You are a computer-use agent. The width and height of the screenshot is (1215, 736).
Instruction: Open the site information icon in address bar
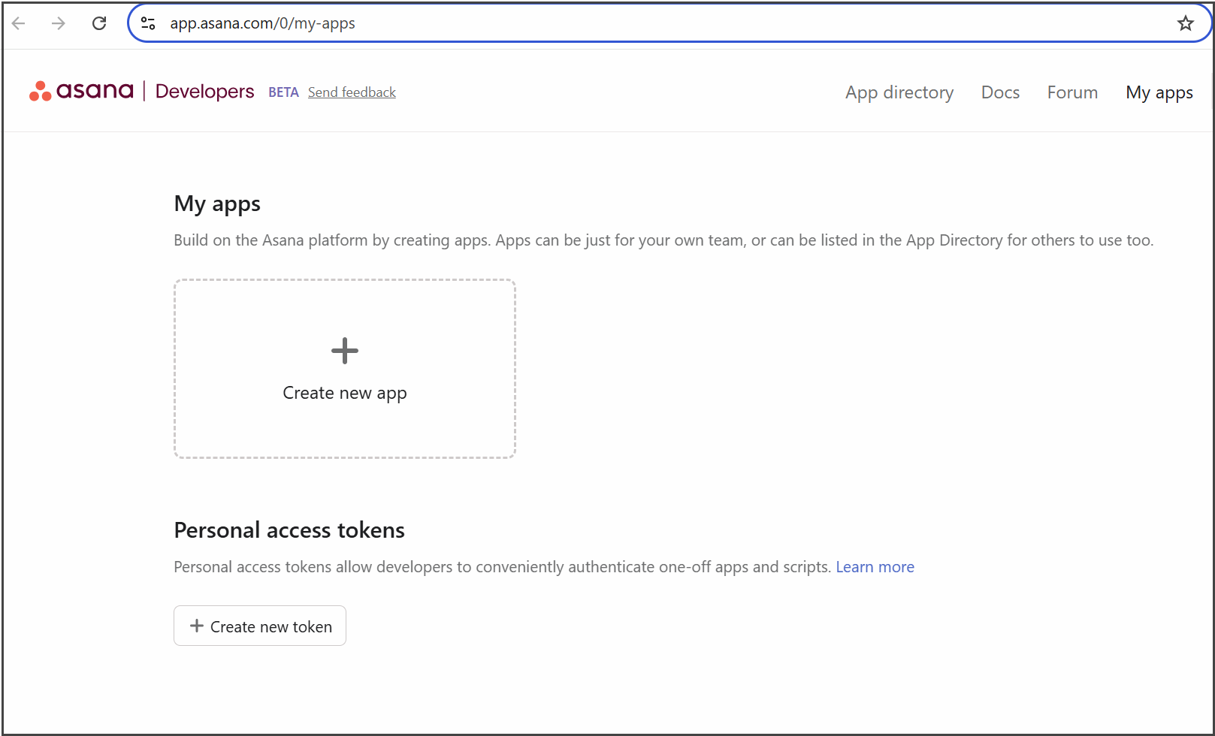pos(149,23)
